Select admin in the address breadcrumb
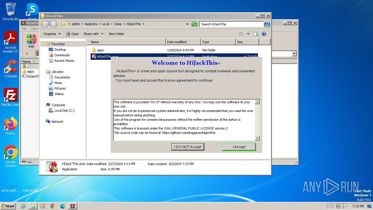The width and height of the screenshot is (373, 210). (76, 24)
